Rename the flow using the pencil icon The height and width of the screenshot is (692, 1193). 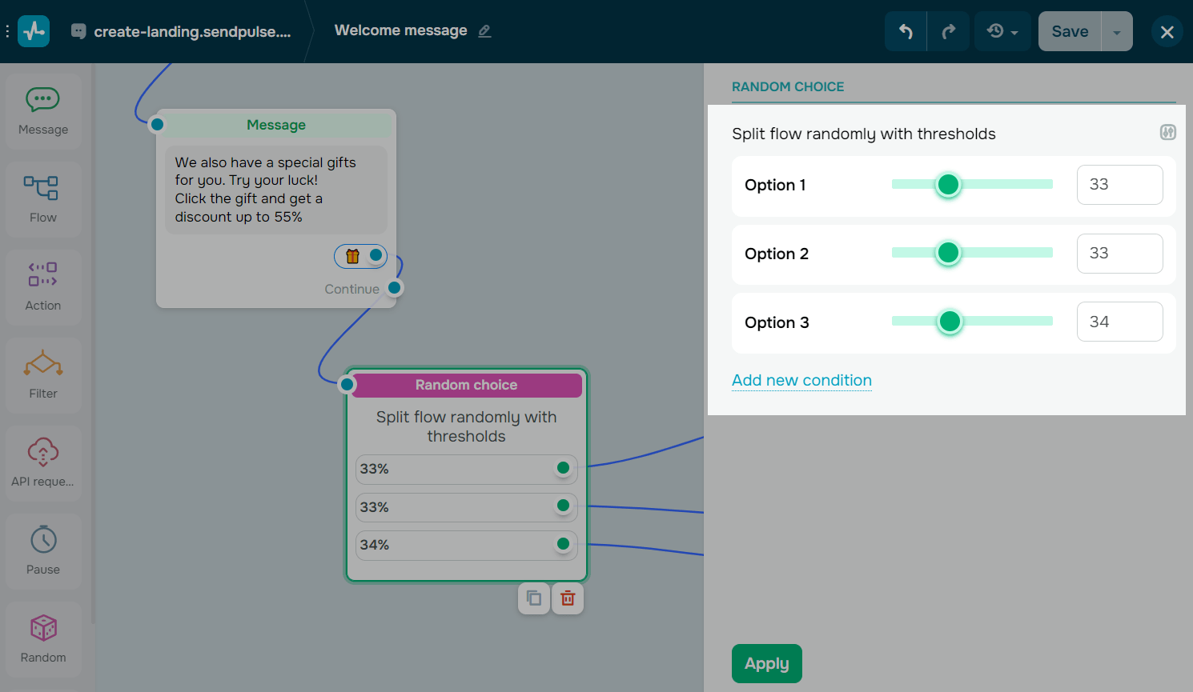(484, 30)
